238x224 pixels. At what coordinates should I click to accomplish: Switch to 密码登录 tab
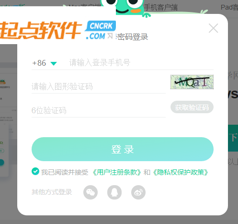[132, 37]
